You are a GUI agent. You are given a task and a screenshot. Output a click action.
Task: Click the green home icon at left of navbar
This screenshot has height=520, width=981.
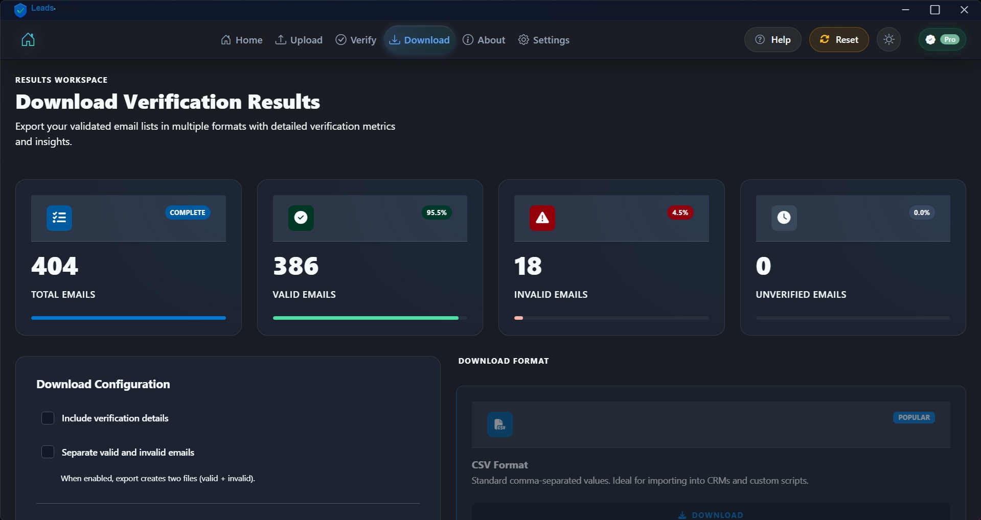click(28, 40)
